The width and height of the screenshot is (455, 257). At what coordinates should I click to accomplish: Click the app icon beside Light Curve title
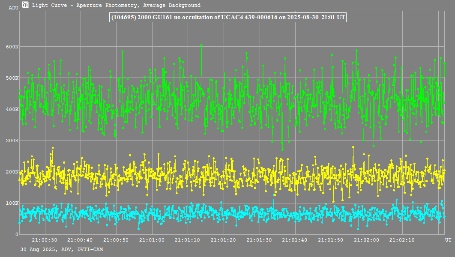(x=26, y=5)
